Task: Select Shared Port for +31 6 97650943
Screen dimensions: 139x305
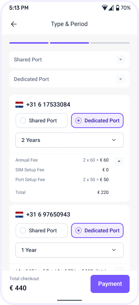Action: coord(42,230)
